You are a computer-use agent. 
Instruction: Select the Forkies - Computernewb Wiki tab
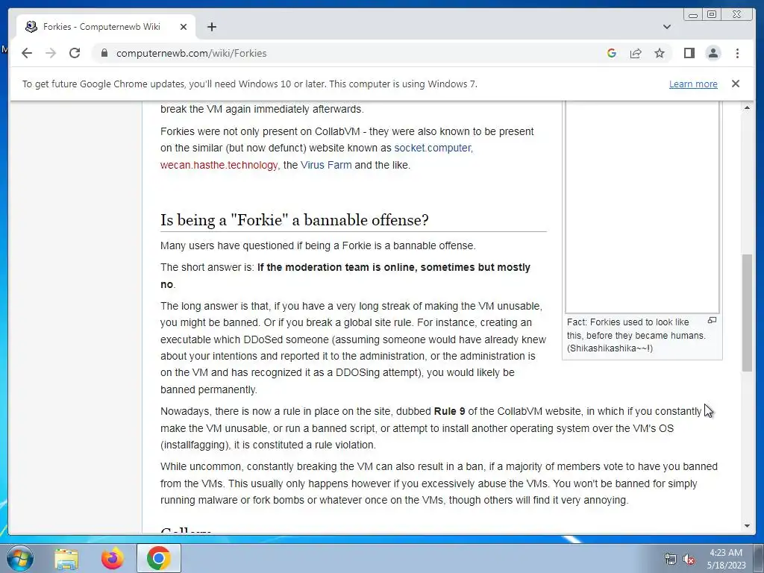[106, 27]
